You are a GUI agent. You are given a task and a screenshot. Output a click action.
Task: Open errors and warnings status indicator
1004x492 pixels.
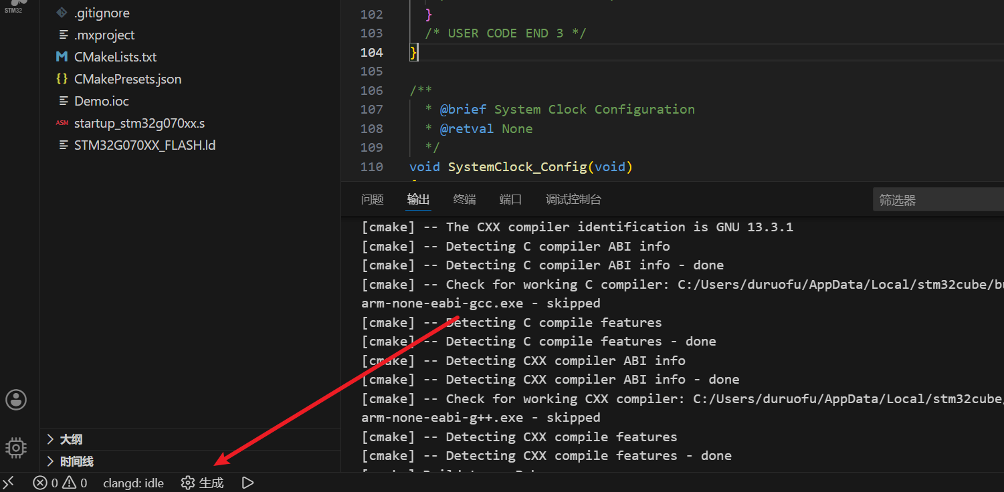tap(60, 483)
